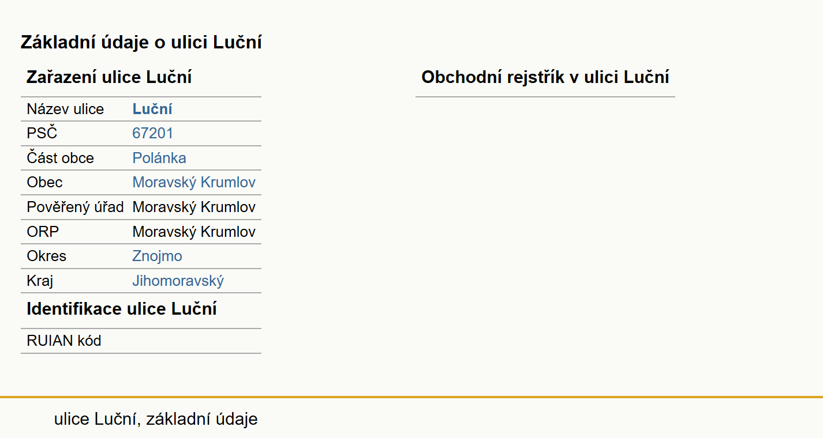The image size is (823, 438).
Task: Open Moravský Krumlov link in Obec row
Action: 194,182
